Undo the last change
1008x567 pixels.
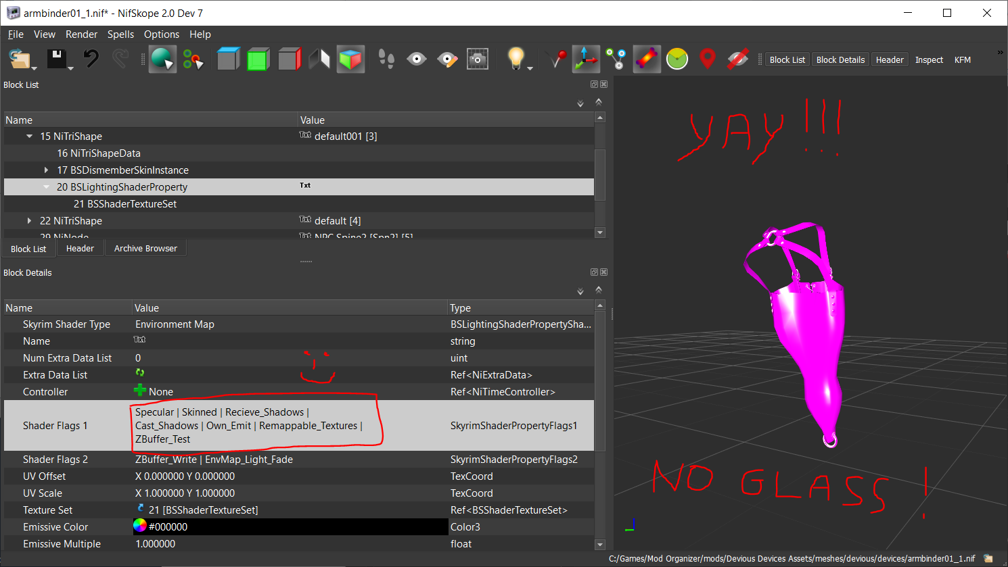[x=91, y=59]
